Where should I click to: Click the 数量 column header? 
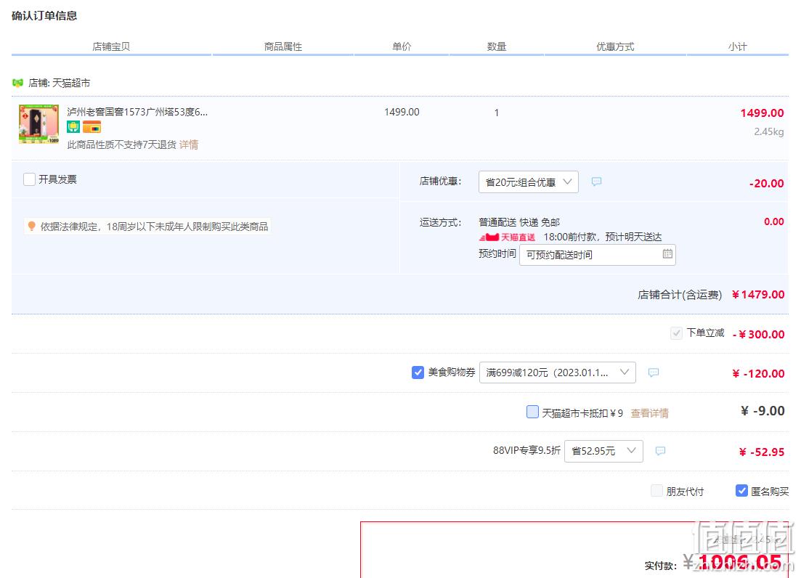(x=497, y=46)
